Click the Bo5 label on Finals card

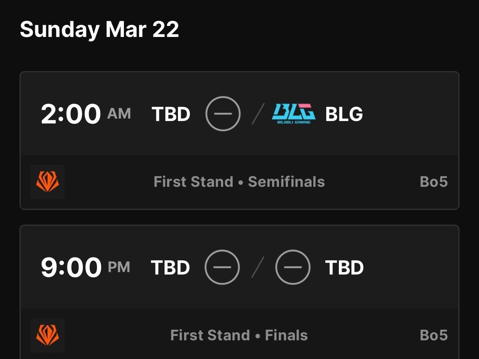(x=433, y=335)
